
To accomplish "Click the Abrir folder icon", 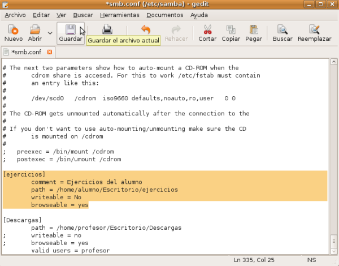I will pos(34,29).
